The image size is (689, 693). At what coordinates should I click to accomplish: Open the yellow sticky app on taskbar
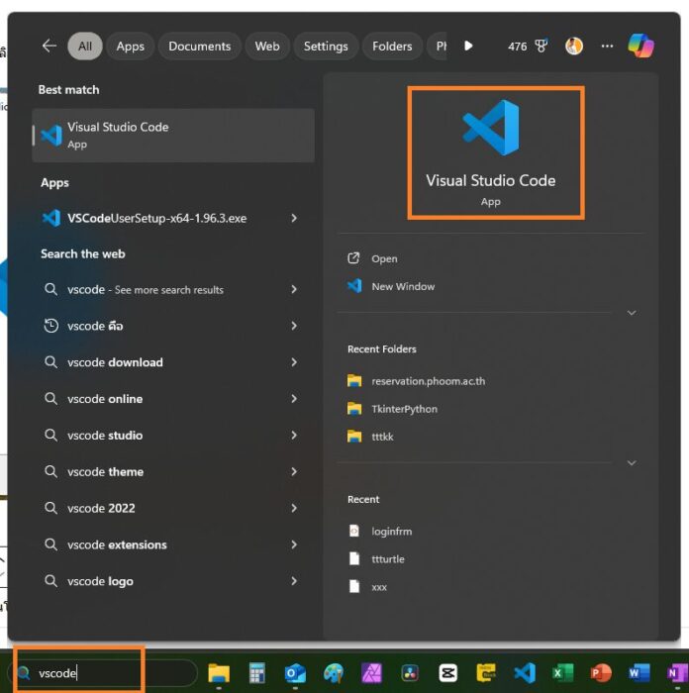click(x=486, y=673)
